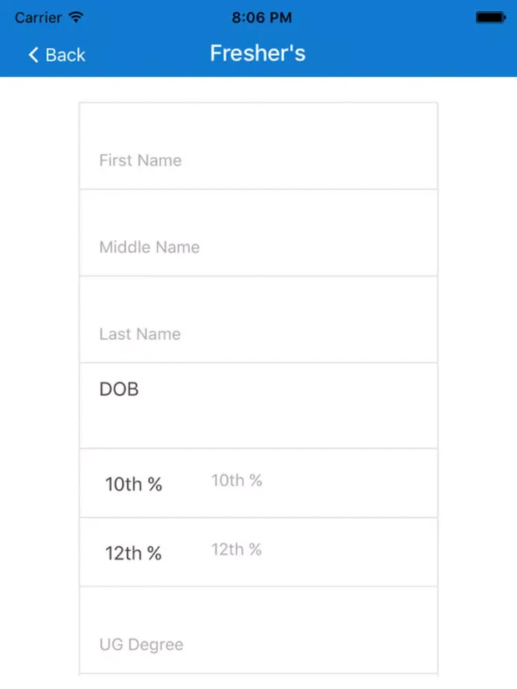Focus the First Name input field

[258, 146]
